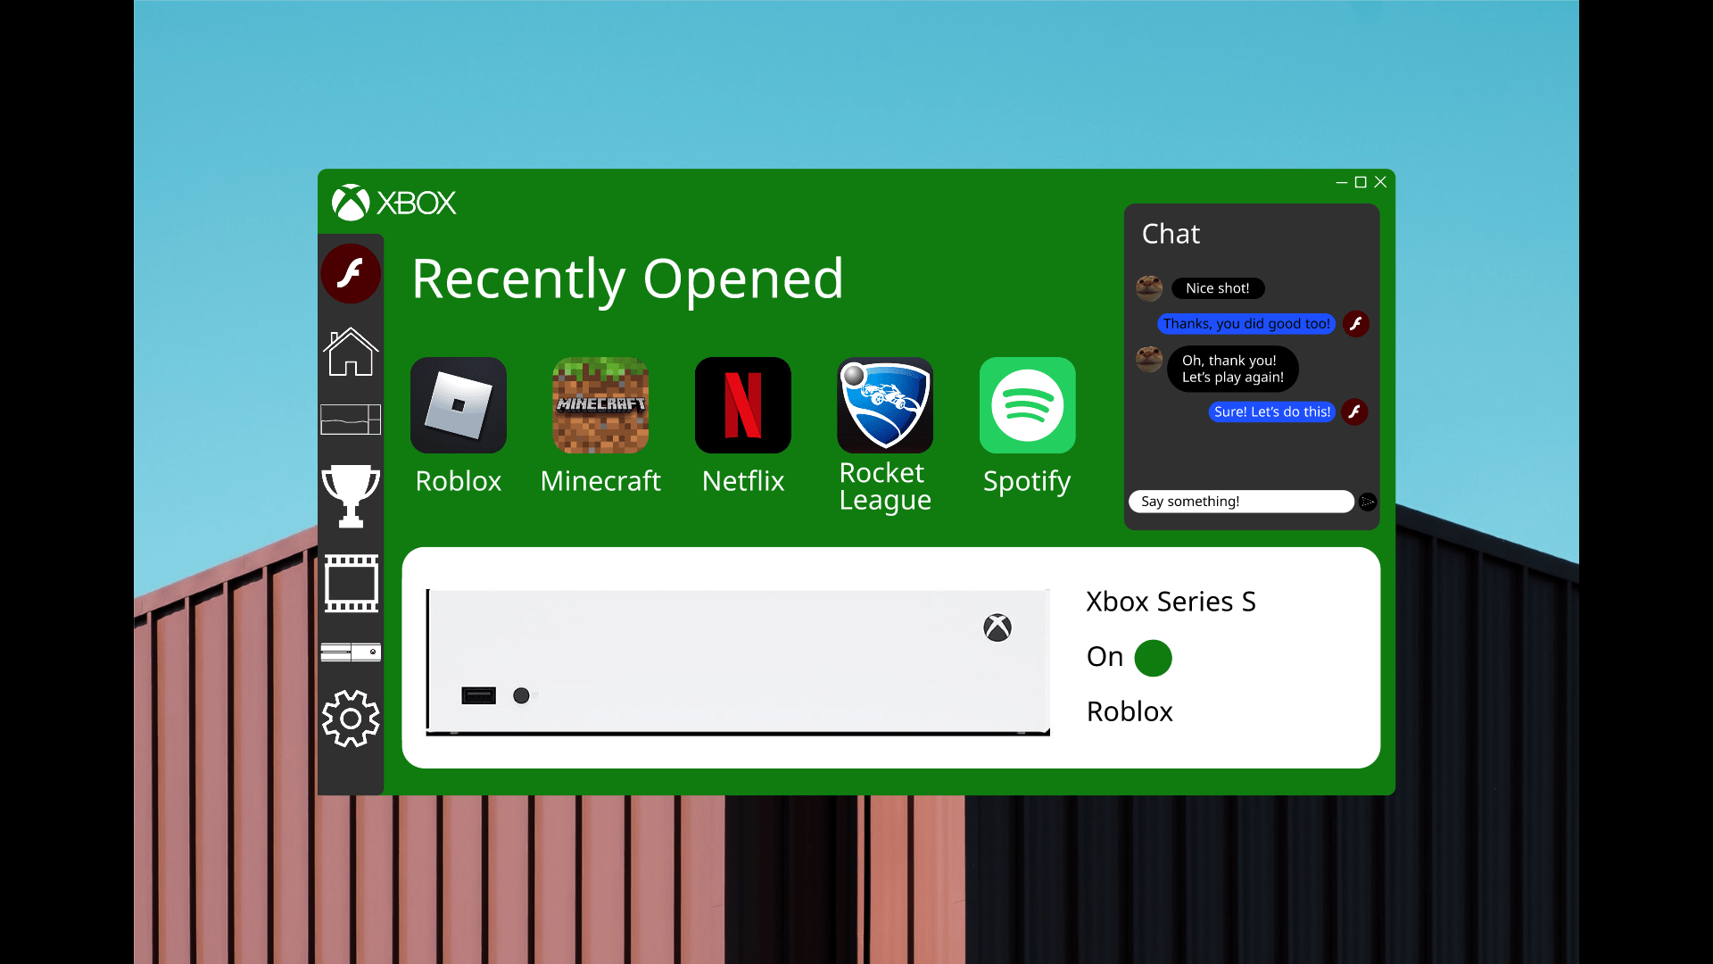Image resolution: width=1713 pixels, height=964 pixels.
Task: Click the 'Say something!' chat input
Action: 1241,501
